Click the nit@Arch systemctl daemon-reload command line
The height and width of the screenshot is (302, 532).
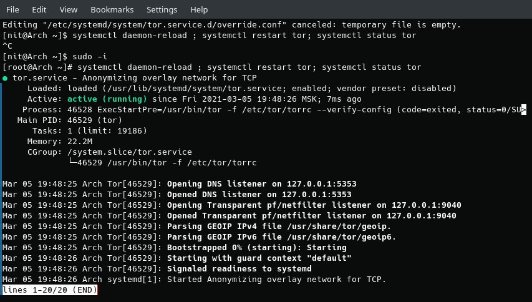point(210,36)
